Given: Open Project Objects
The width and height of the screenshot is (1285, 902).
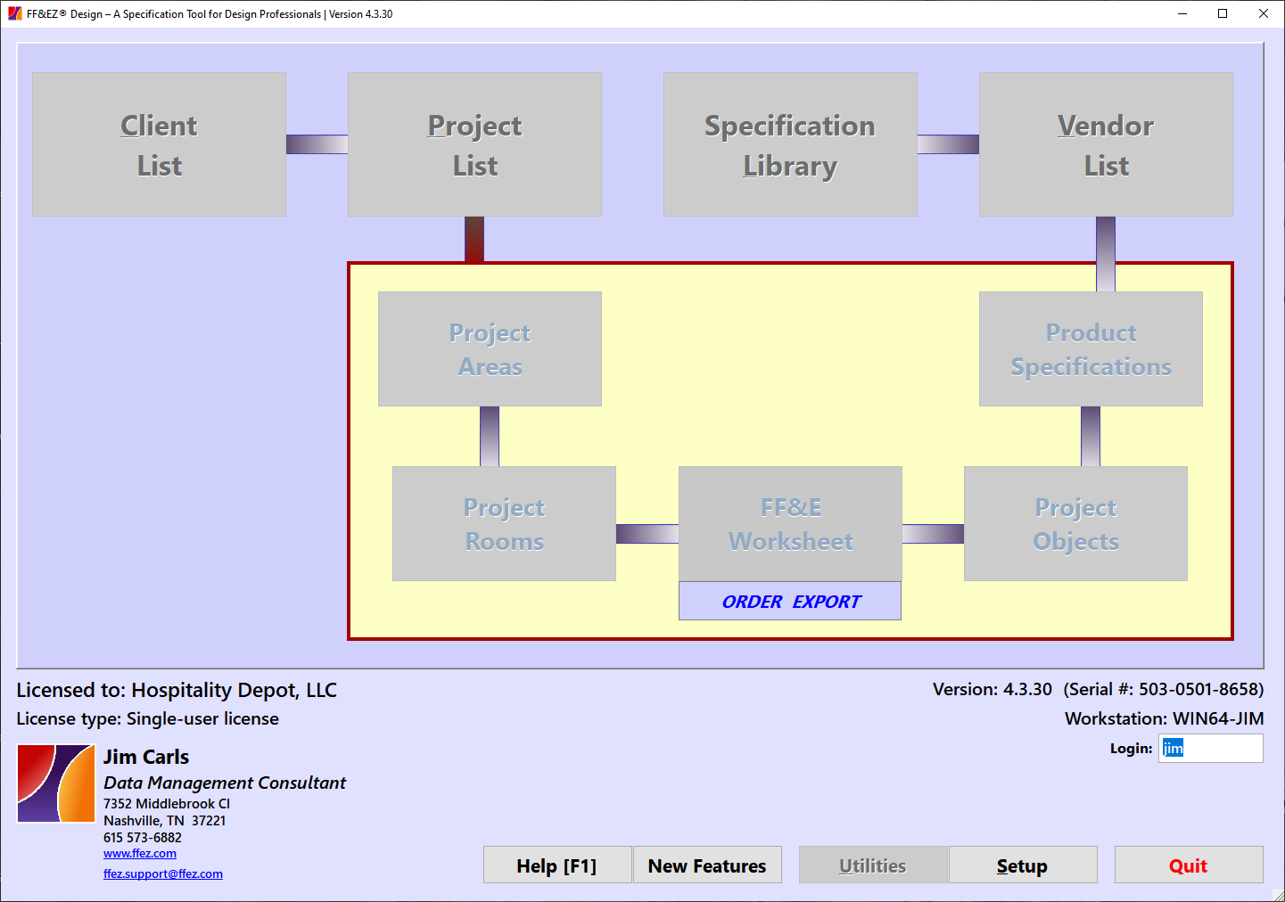Looking at the screenshot, I should coord(1075,523).
